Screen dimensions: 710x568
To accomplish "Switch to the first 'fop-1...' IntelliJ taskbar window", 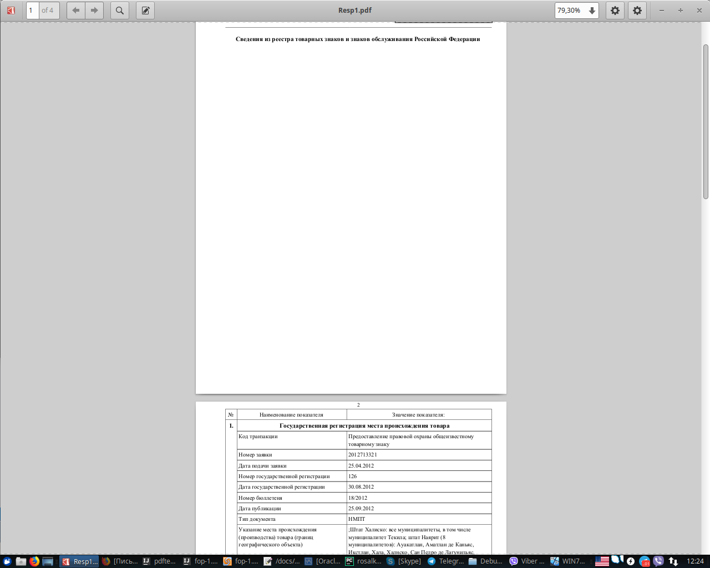I will click(200, 561).
